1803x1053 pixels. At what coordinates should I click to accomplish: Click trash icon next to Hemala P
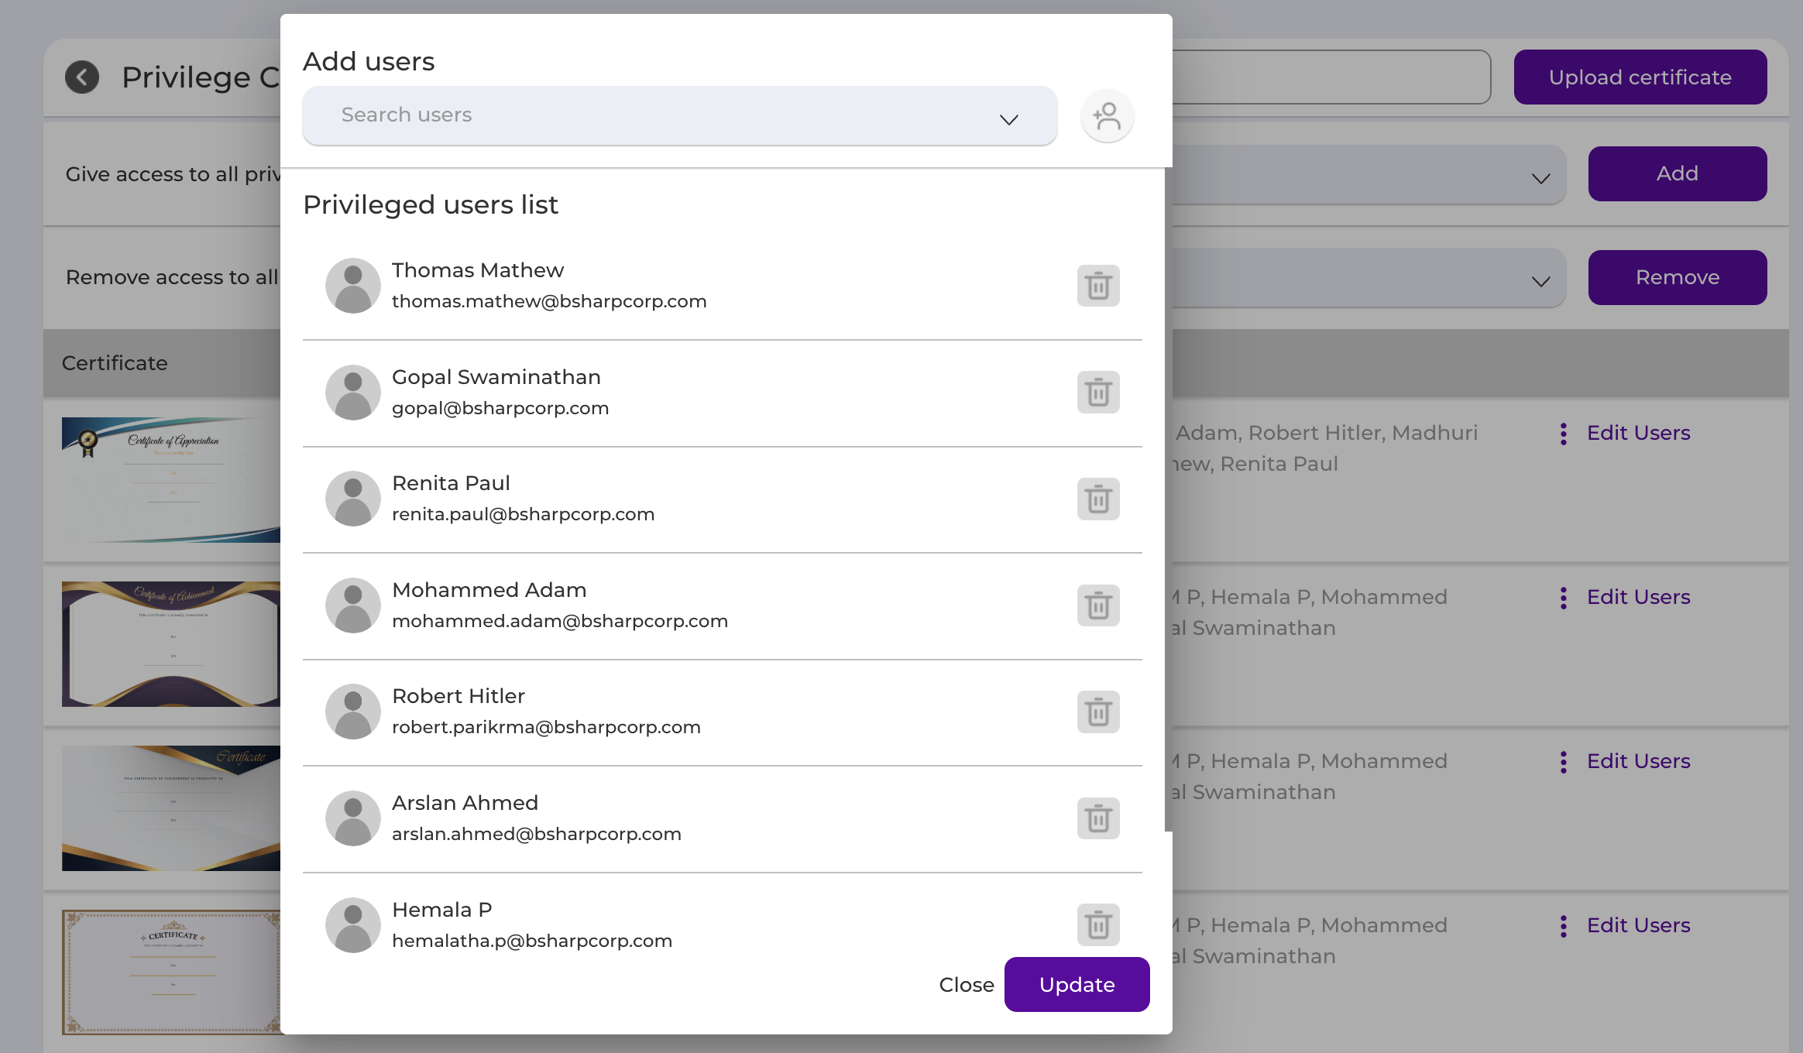click(x=1098, y=924)
